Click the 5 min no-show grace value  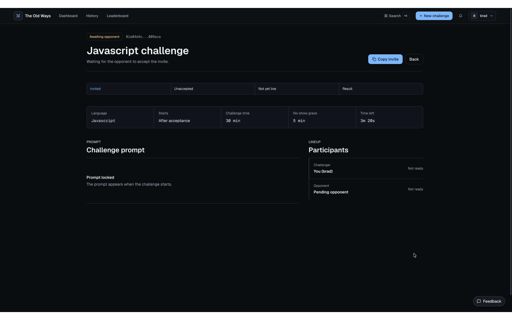[x=299, y=121]
